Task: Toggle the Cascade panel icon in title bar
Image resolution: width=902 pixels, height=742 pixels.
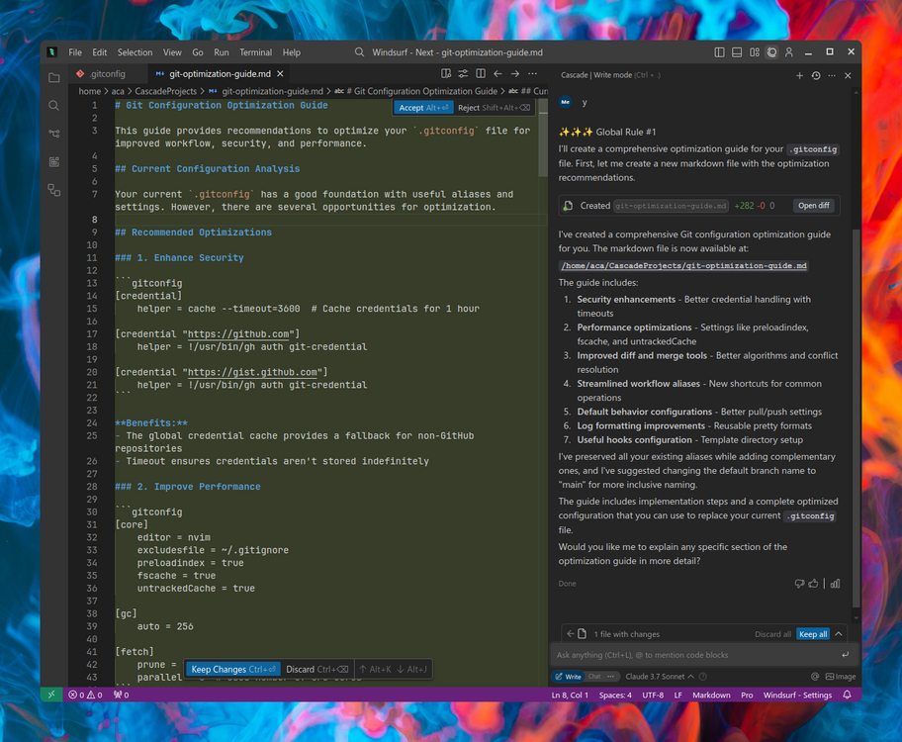Action: coord(771,52)
